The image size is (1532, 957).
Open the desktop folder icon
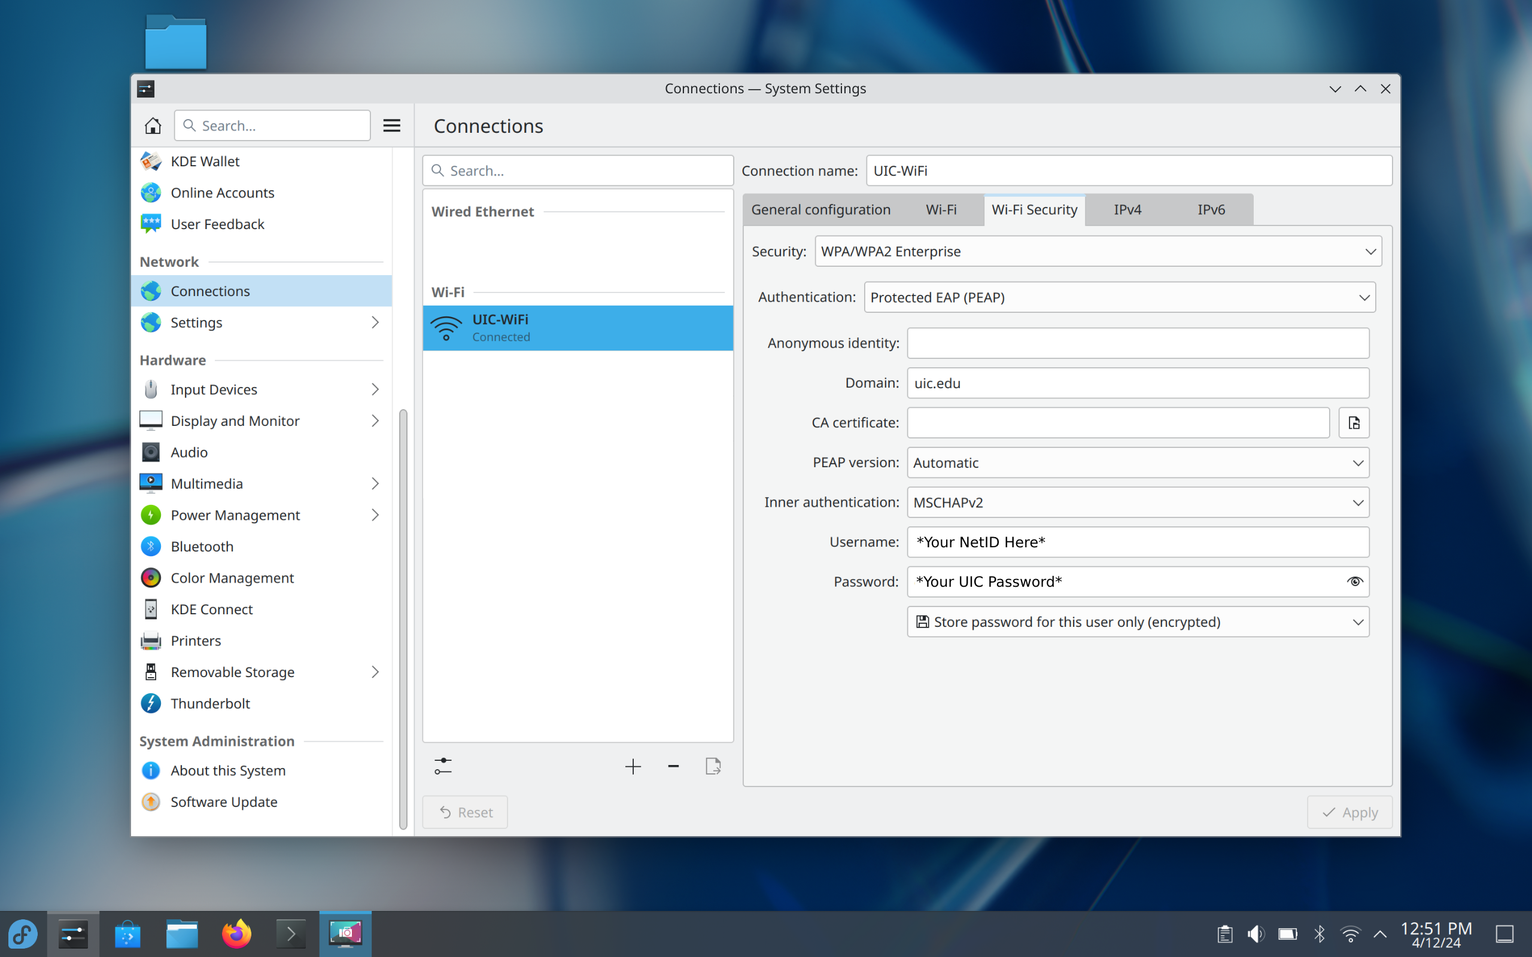tap(175, 42)
